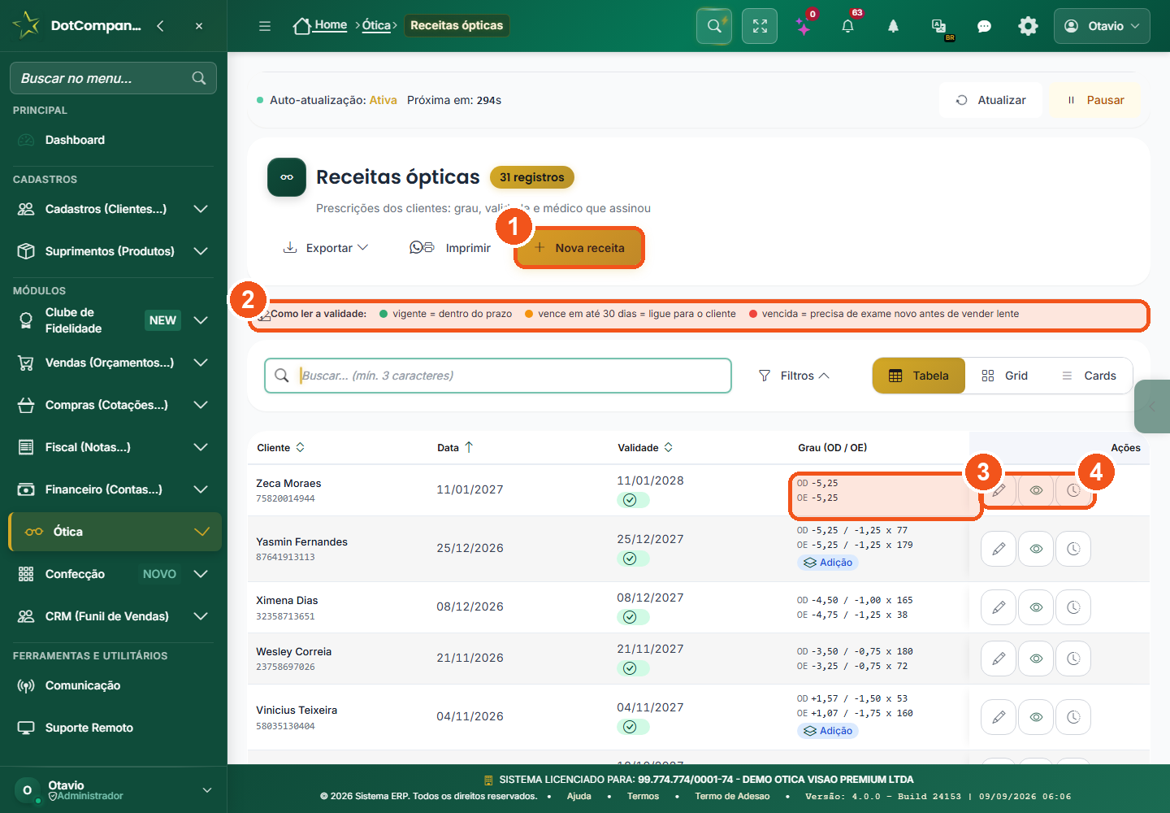Collapse sidebar using left chevron

point(160,26)
